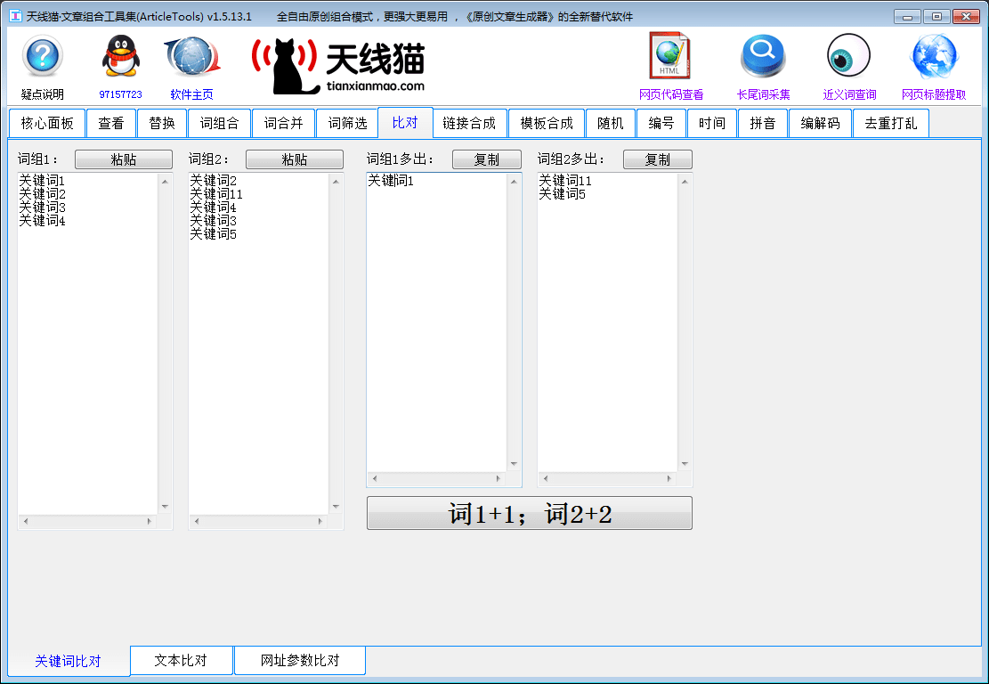The height and width of the screenshot is (684, 989).
Task: Go to the 词组合 tab
Action: click(220, 123)
